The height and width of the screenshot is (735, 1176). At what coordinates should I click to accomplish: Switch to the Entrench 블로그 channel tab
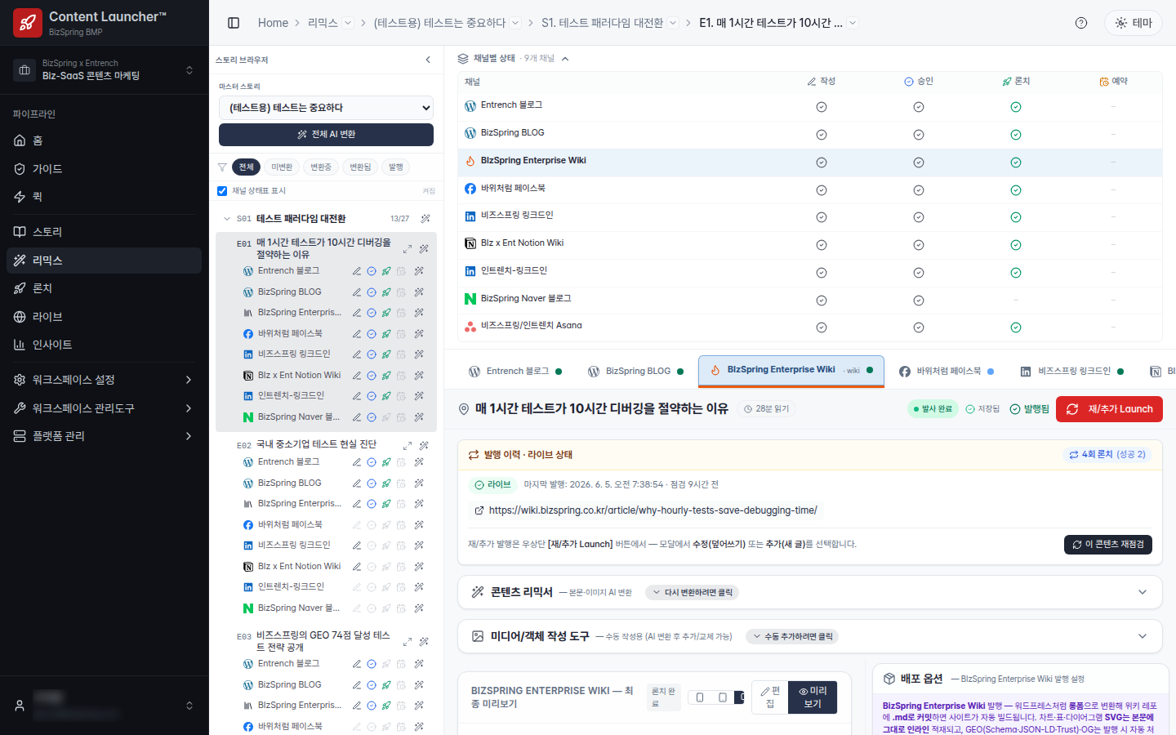click(515, 372)
